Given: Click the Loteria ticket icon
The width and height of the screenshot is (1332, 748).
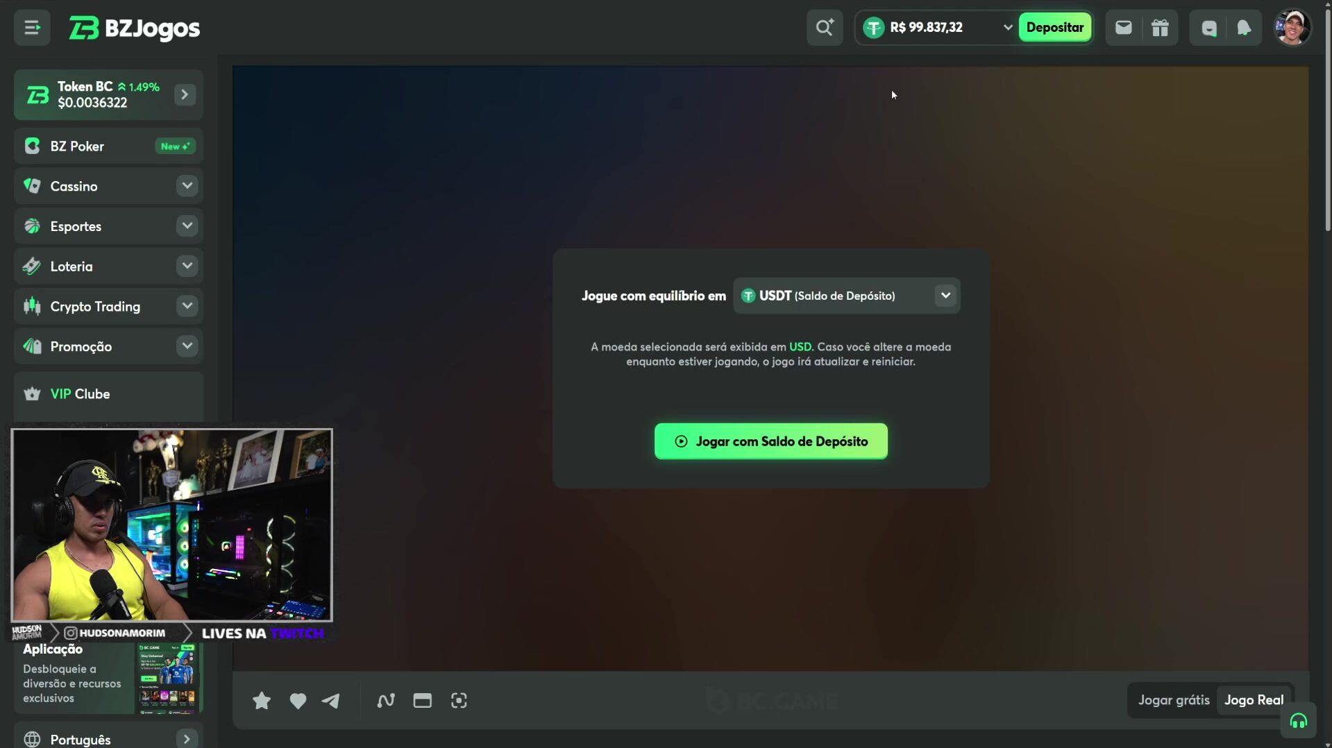Looking at the screenshot, I should pyautogui.click(x=32, y=266).
